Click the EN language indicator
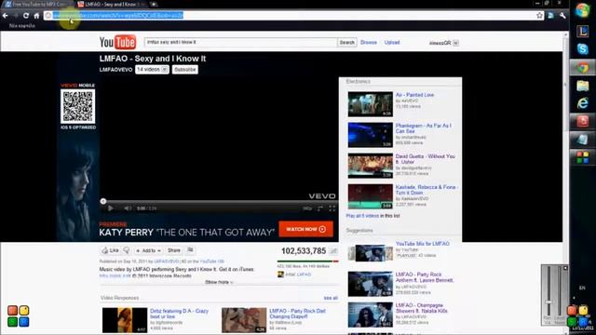Screen dimensions: 596x335 pos(582,288)
